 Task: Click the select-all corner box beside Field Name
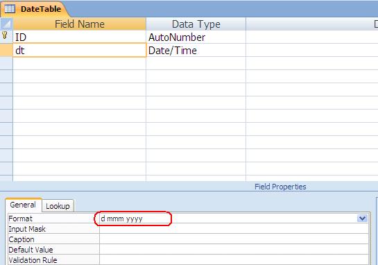[x=6, y=24]
